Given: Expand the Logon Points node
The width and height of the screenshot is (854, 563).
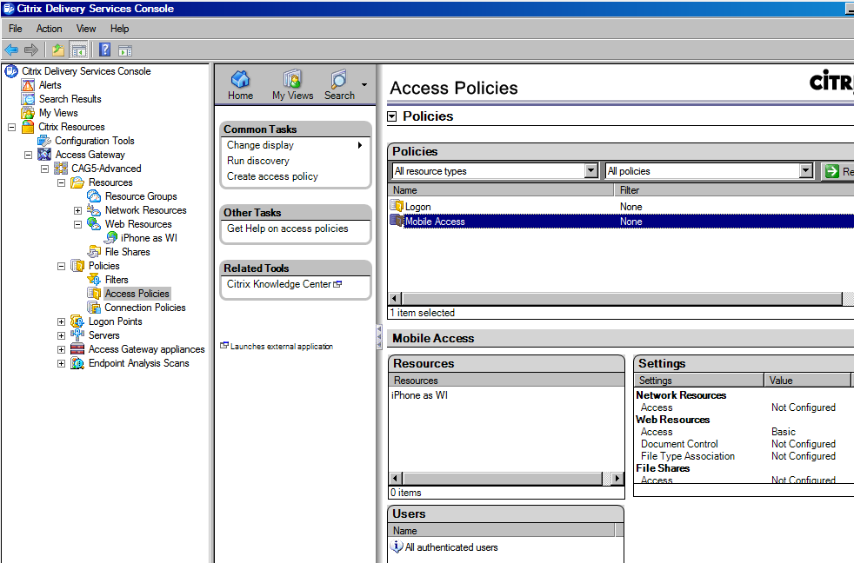Looking at the screenshot, I should pos(61,321).
